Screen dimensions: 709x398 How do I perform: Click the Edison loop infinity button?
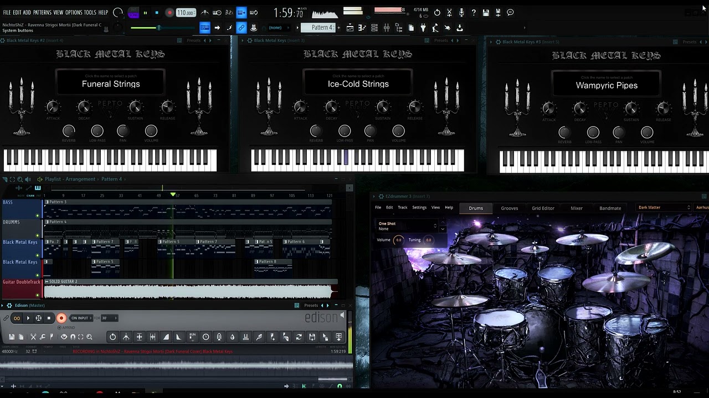point(17,318)
